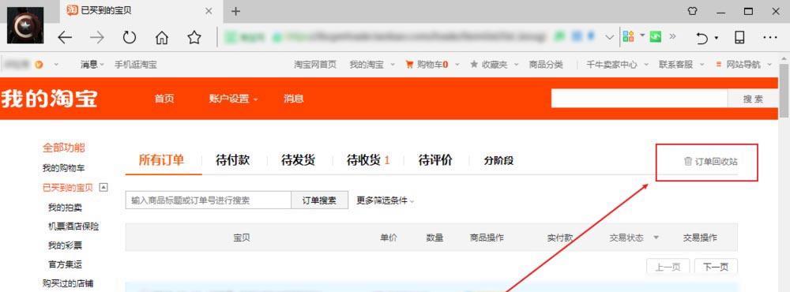Open a new tab with plus icon

point(235,11)
